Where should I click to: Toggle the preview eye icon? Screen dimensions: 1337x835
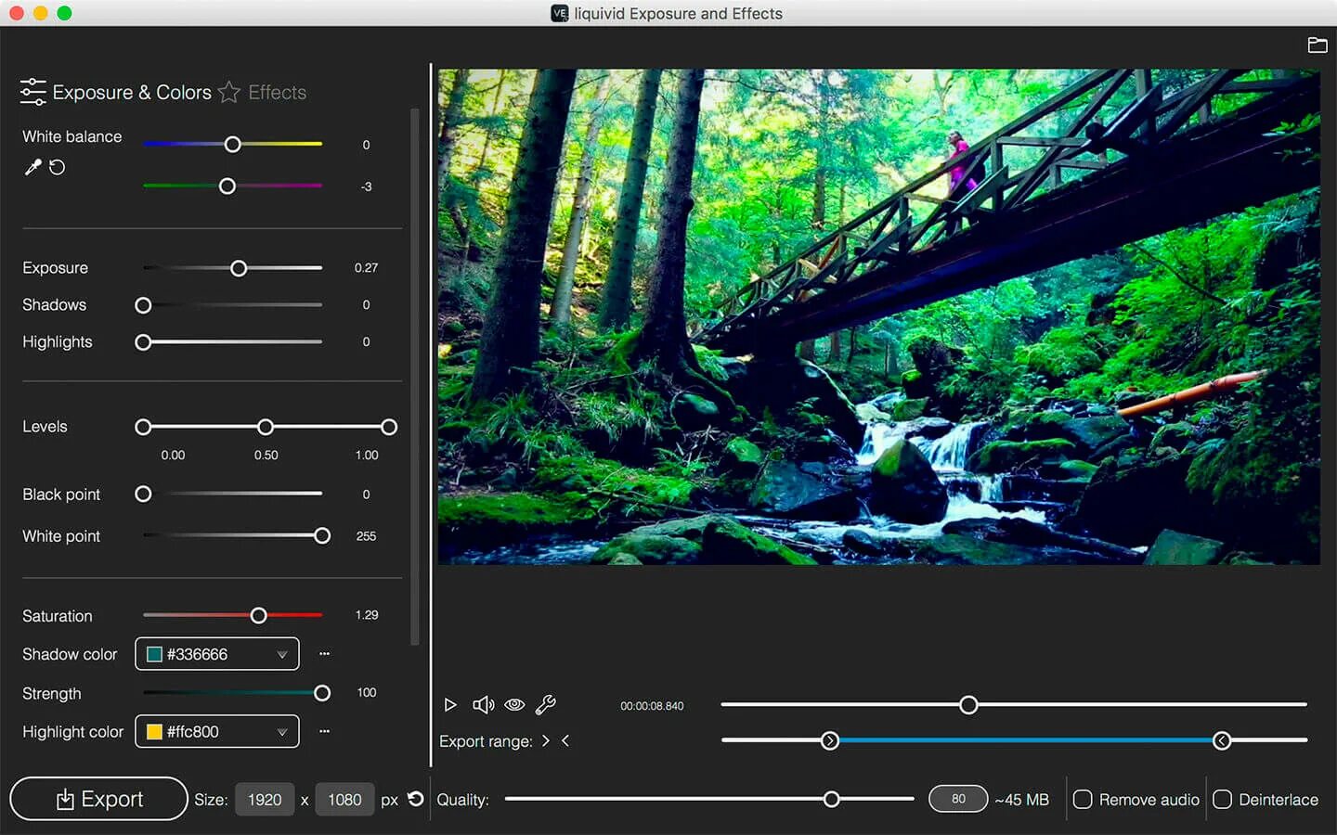(x=514, y=705)
